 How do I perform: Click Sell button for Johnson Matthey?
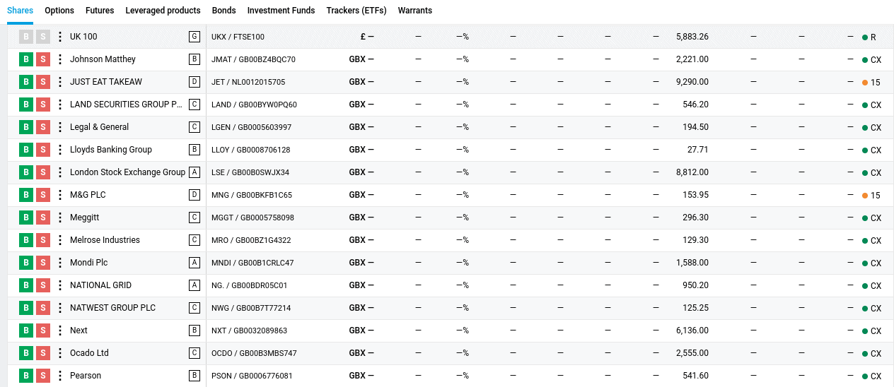click(43, 59)
